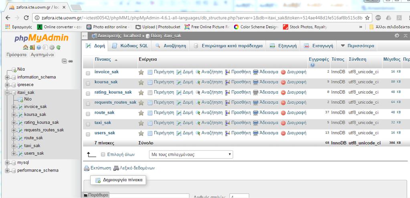Image resolution: width=410 pixels, height=198 pixels.
Task: Collapse itaxi_sak database node
Action: tap(7, 93)
